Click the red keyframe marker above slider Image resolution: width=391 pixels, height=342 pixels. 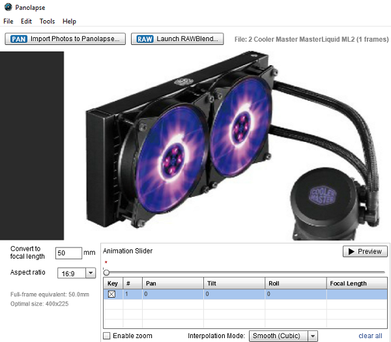pyautogui.click(x=106, y=263)
